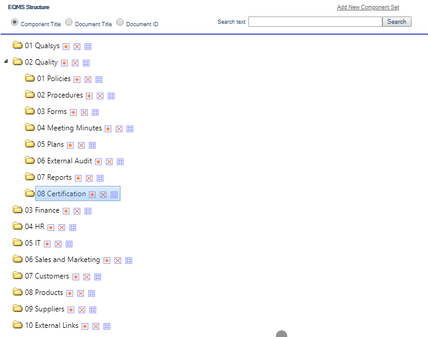Click the star icon beside 06 External Audit

(99, 161)
